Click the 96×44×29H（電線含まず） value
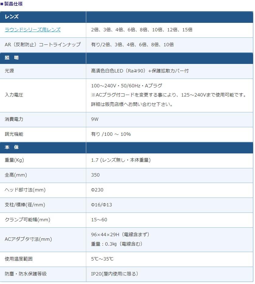255x284 pixels. click(120, 235)
